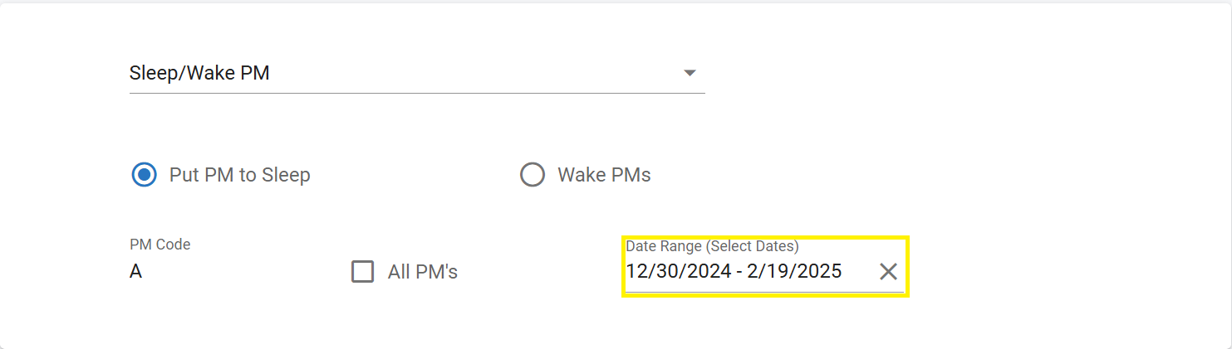Click the dash between the two dates
The image size is (1232, 349).
[739, 271]
